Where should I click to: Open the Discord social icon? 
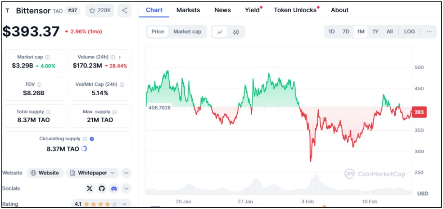(114, 188)
